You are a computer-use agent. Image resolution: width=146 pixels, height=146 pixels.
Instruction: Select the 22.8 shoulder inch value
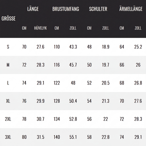[106, 137]
